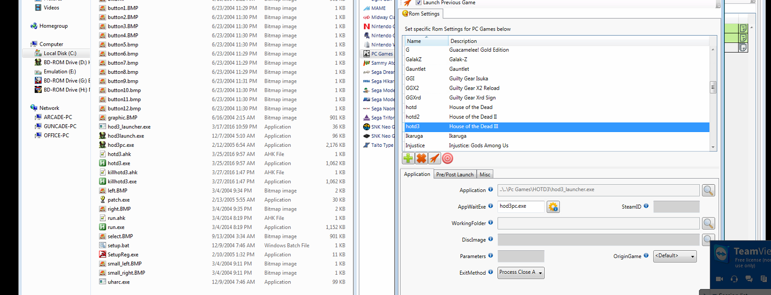
Task: Click the red target icon
Action: [448, 158]
